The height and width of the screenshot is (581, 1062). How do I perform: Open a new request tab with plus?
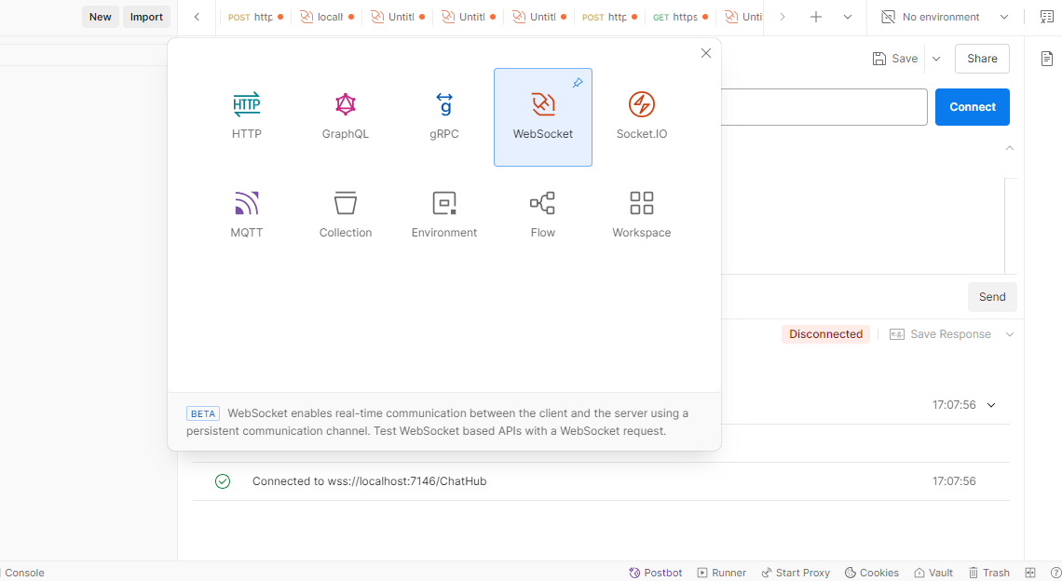pyautogui.click(x=816, y=17)
